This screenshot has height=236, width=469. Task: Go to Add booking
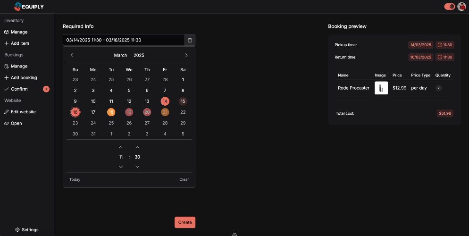coord(21,77)
